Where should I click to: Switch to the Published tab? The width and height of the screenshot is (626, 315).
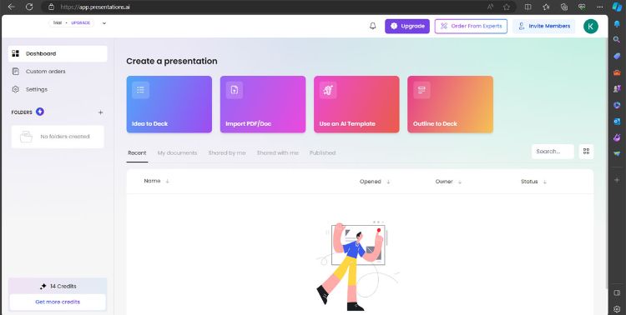322,153
